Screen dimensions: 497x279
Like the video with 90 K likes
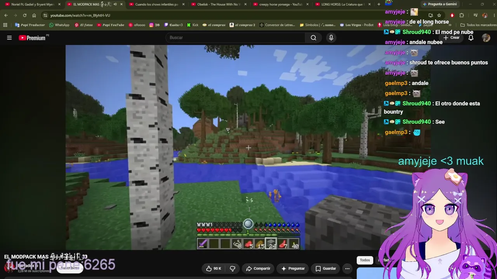[214, 269]
